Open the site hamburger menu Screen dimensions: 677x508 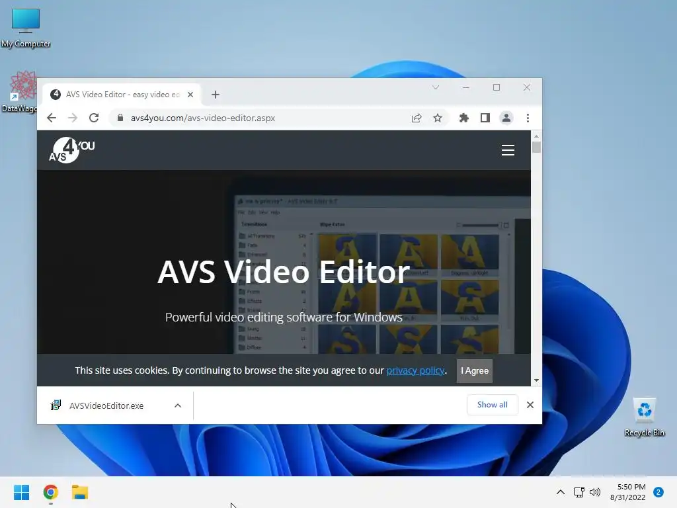coord(508,150)
